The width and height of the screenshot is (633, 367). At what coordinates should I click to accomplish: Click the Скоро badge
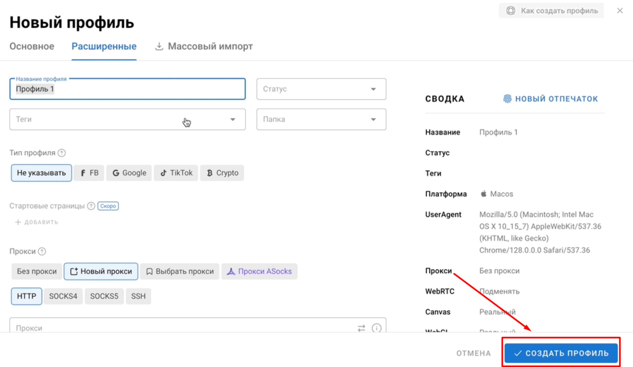(108, 206)
